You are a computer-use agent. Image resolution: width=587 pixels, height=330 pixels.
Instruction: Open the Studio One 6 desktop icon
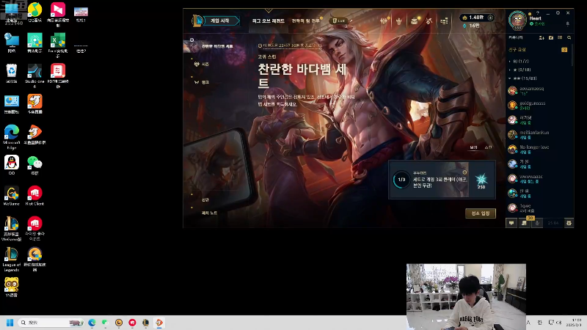pyautogui.click(x=34, y=76)
